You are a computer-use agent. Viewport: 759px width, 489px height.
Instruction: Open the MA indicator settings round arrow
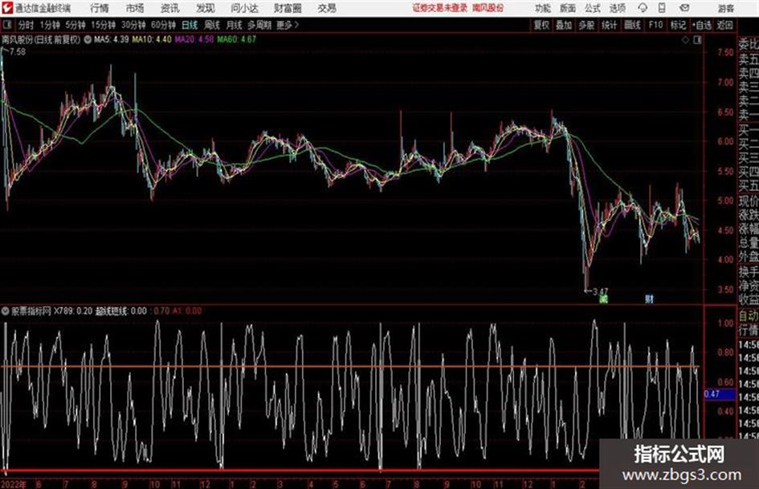[x=88, y=39]
